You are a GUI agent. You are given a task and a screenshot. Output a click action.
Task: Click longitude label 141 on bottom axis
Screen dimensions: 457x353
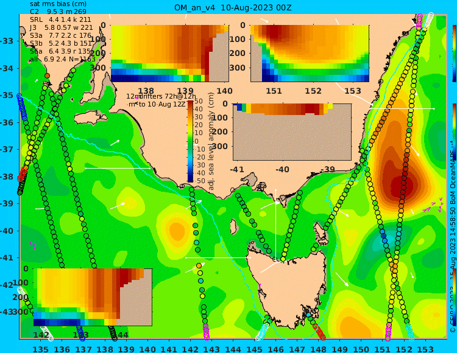pos(169,349)
